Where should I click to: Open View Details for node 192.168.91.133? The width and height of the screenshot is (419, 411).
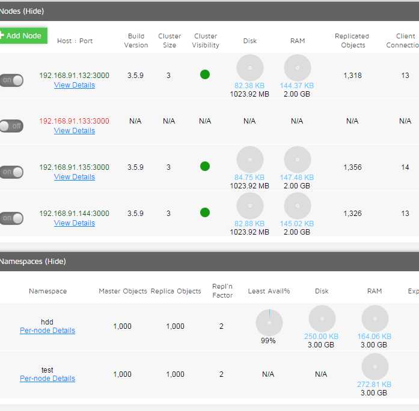click(x=75, y=131)
